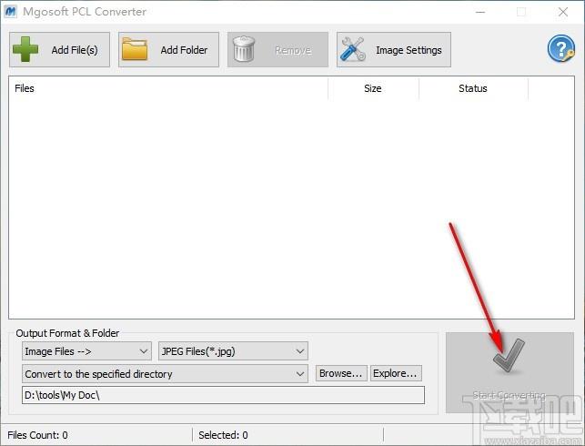Minimize the Mgosoft PCL Converter window

pos(480,12)
